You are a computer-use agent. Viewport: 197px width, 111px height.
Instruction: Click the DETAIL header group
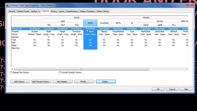point(160,21)
